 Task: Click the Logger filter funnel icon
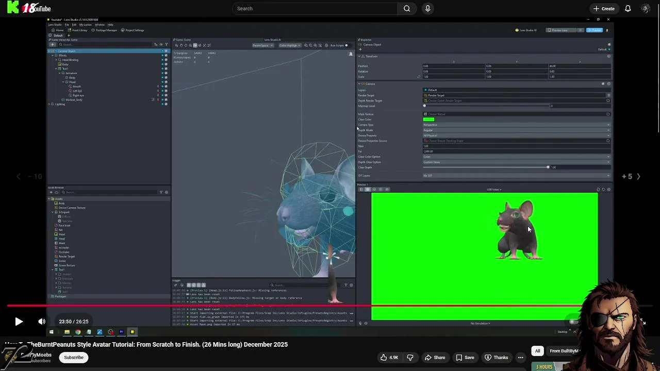click(346, 285)
